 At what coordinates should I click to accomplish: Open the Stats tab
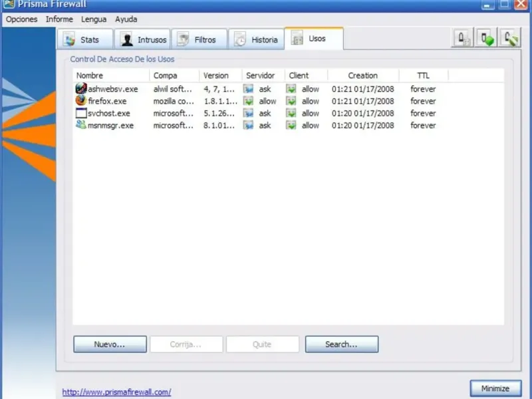(85, 39)
